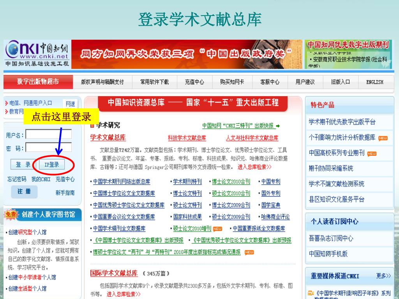Click the 注册 button
399x299 pixels.
tap(24, 192)
